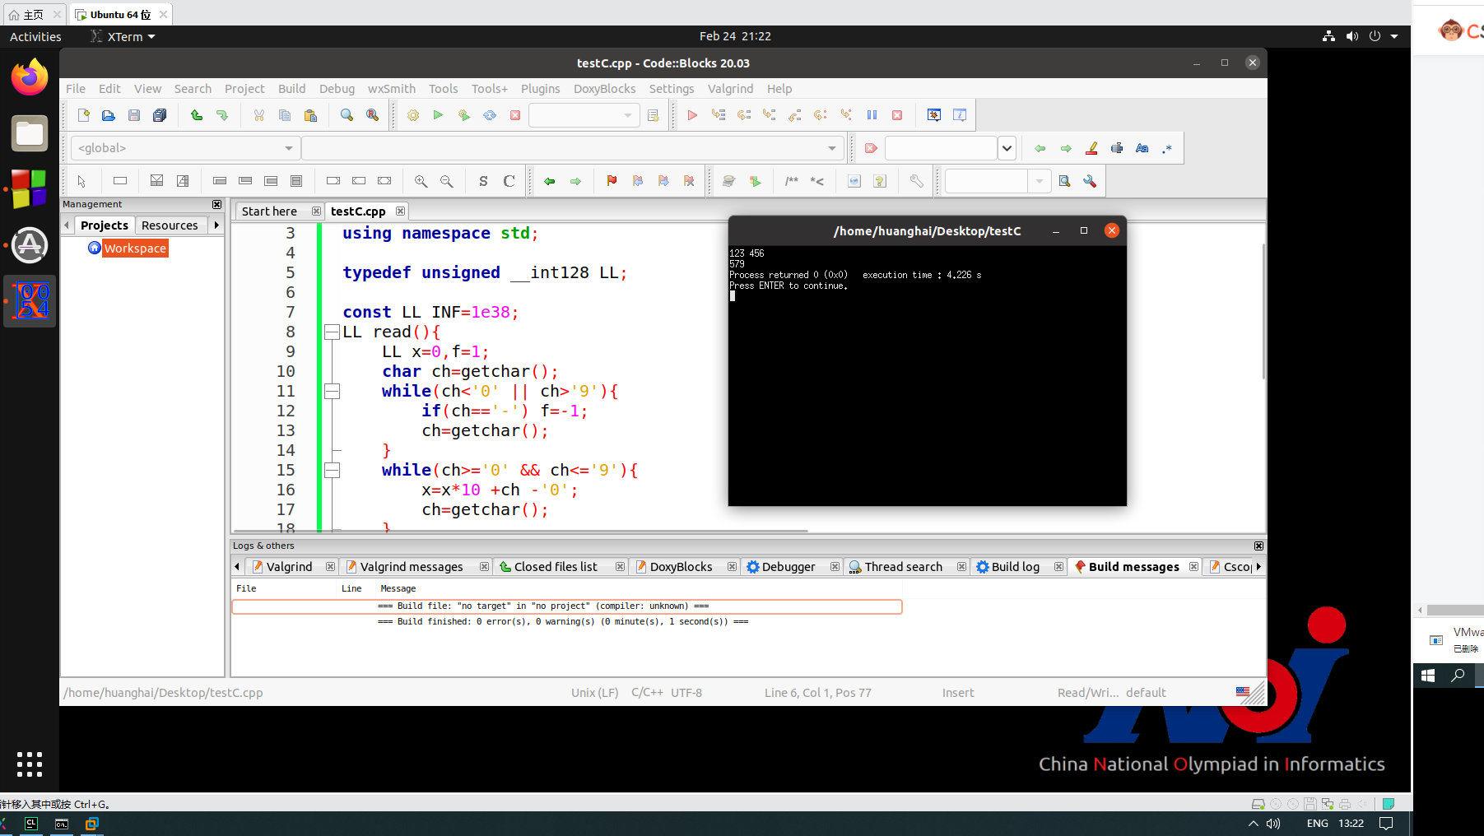The width and height of the screenshot is (1484, 836).
Task: Click the red Toggle bookmark flag
Action: point(612,181)
